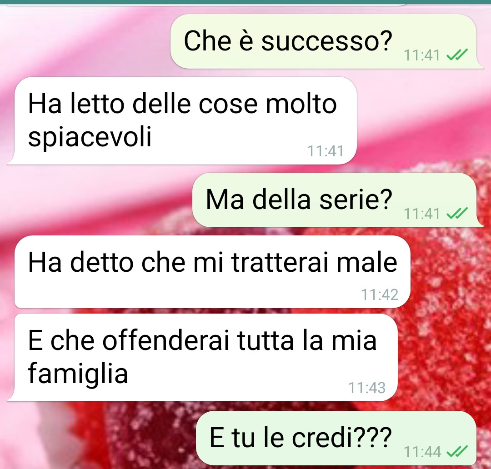
Task: Click the 11:42 timestamp on "tratterai male" message
Action: (x=380, y=294)
